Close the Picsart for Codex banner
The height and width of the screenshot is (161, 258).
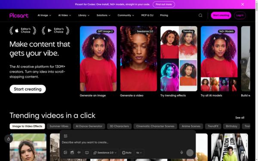point(243,4)
